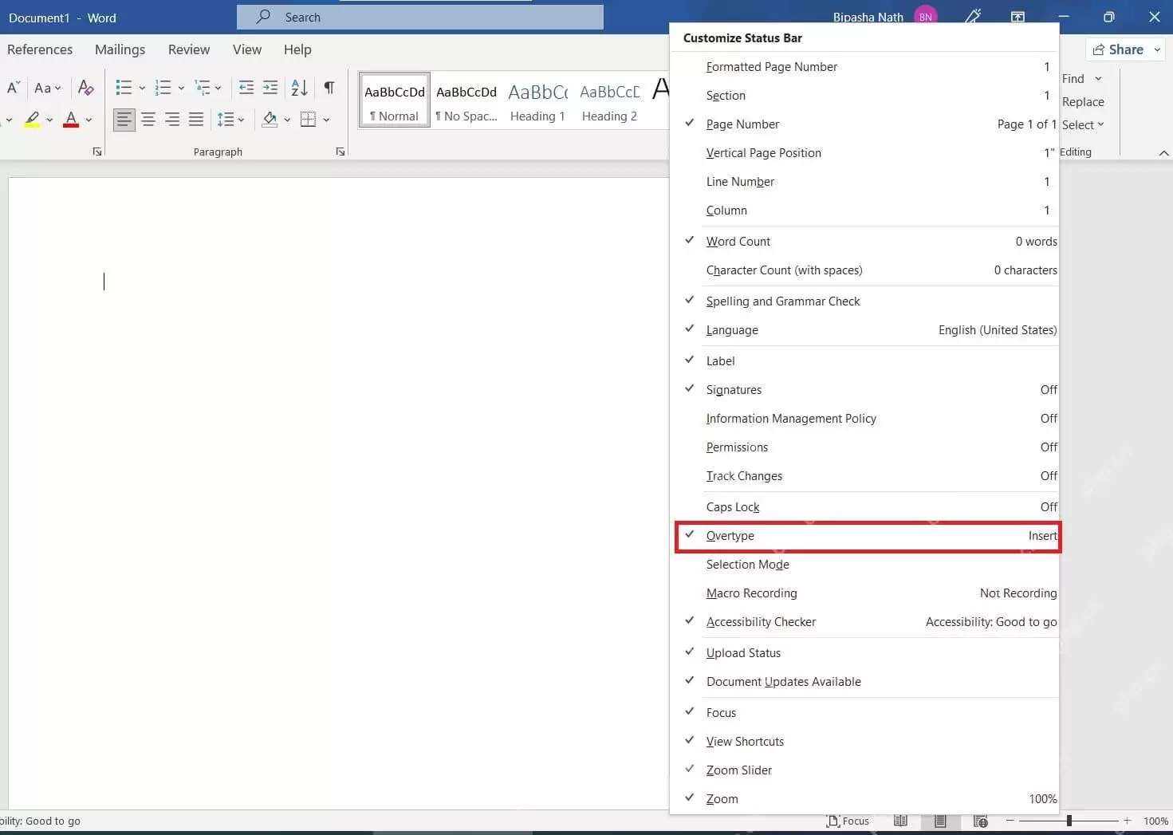Click the Borders icon
Viewport: 1173px width, 835px height.
pyautogui.click(x=308, y=120)
